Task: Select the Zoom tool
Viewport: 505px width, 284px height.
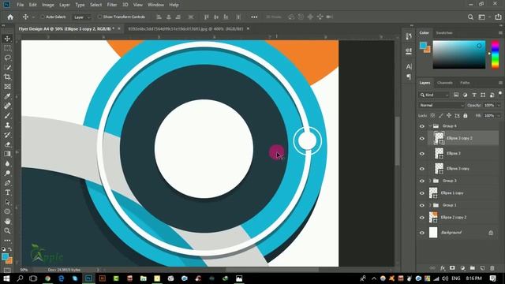Action: pos(7,231)
